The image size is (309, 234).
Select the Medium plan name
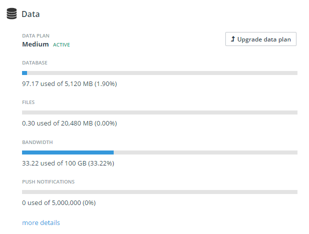35,44
